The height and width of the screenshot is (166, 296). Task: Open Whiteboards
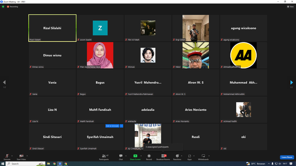203,157
